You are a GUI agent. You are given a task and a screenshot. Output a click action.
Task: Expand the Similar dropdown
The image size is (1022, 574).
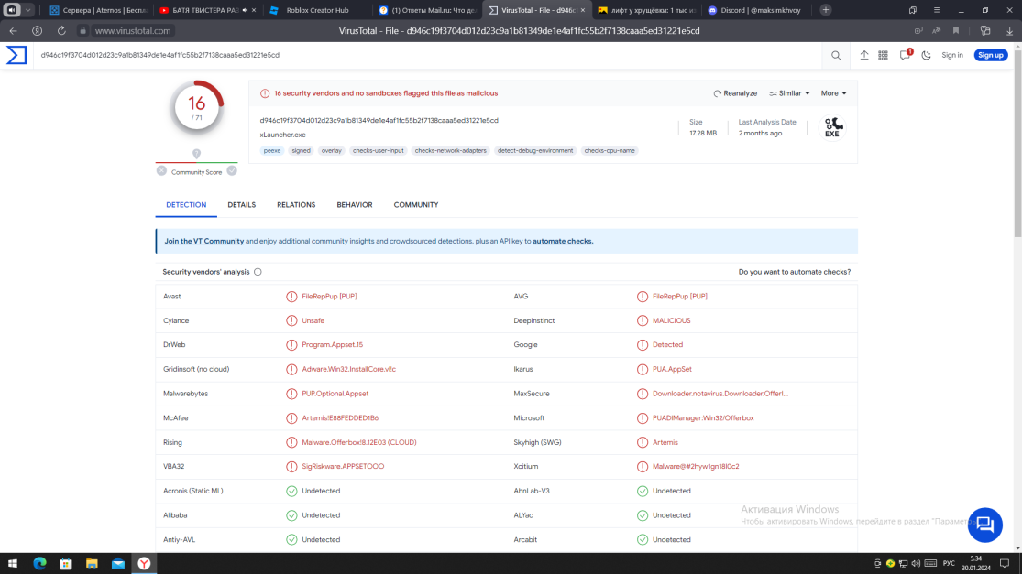789,93
